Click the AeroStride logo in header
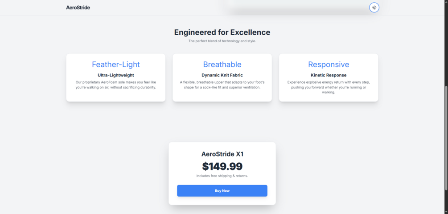This screenshot has width=448, height=214. 78,8
